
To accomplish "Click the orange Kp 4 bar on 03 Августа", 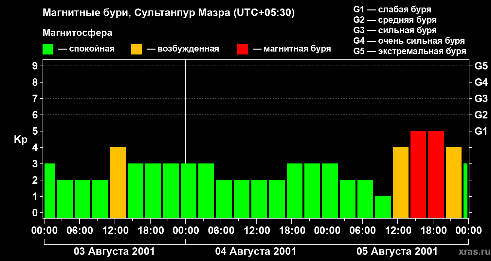I will click(118, 182).
